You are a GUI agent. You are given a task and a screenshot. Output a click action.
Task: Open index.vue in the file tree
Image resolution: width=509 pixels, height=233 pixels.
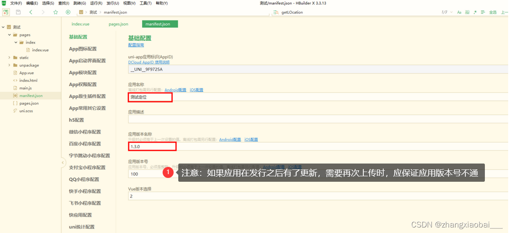coord(40,50)
